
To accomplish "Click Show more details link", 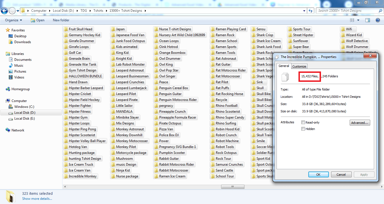I will [x=37, y=199].
